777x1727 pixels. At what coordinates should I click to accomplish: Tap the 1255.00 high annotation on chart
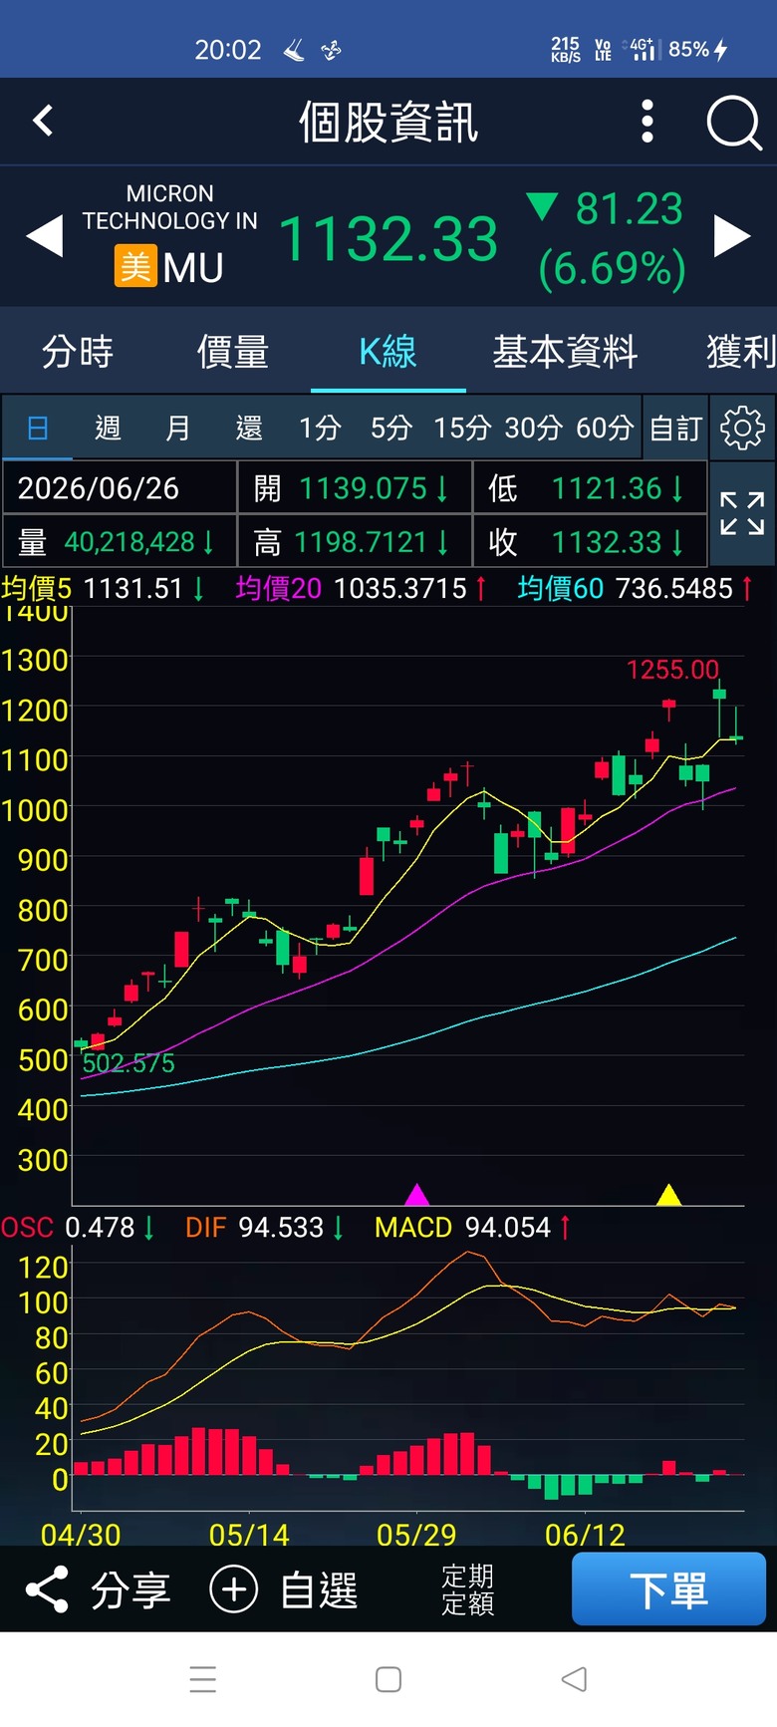[672, 670]
